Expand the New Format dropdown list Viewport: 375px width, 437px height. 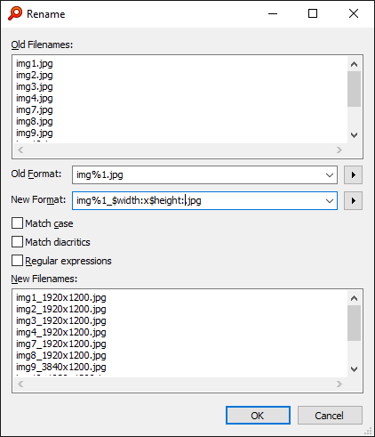pyautogui.click(x=330, y=201)
